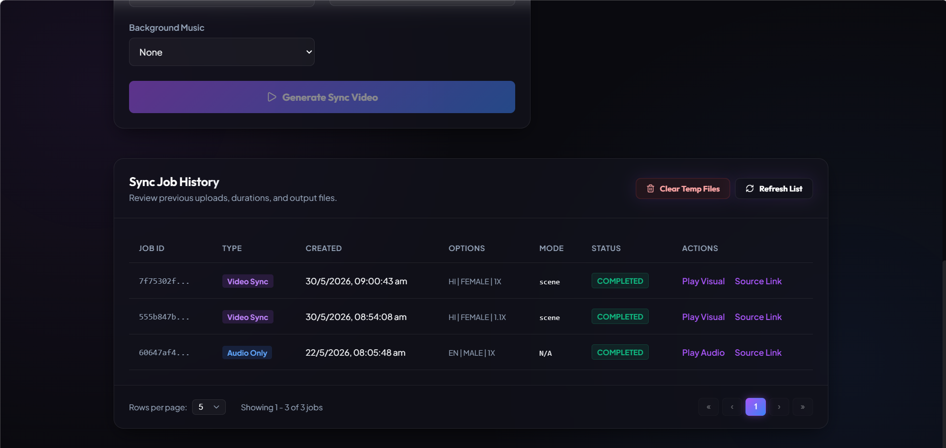Click the date 30/5/2026, 08:54:08 am
Image resolution: width=946 pixels, height=448 pixels.
click(x=356, y=317)
